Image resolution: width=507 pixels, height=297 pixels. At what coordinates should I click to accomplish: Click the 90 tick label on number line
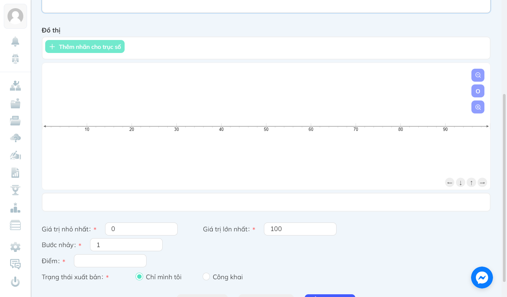coord(445,130)
